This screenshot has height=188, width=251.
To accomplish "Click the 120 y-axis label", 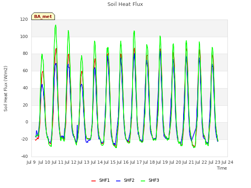I will pos(24,19).
